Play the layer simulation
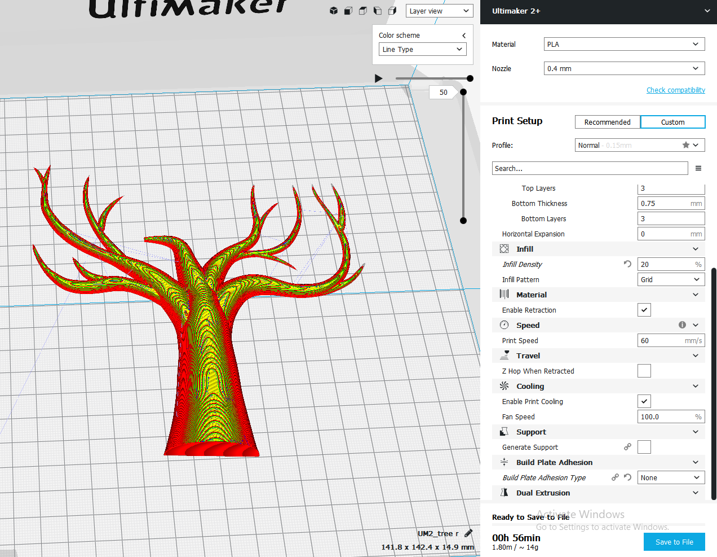Image resolution: width=717 pixels, height=557 pixels. point(379,78)
